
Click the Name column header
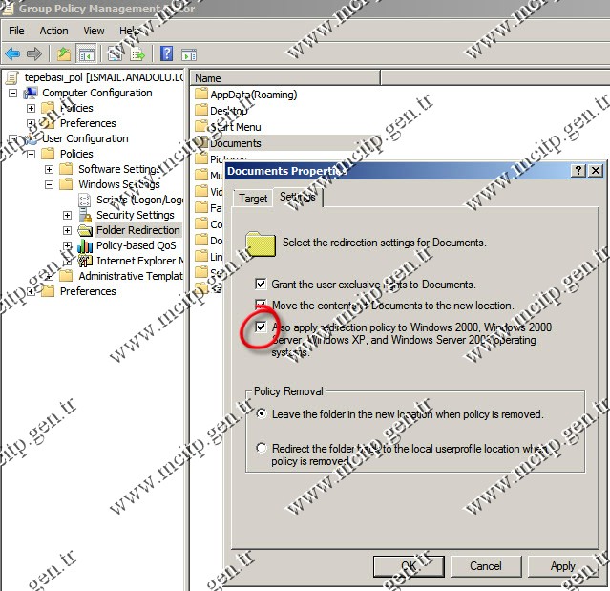tap(285, 78)
